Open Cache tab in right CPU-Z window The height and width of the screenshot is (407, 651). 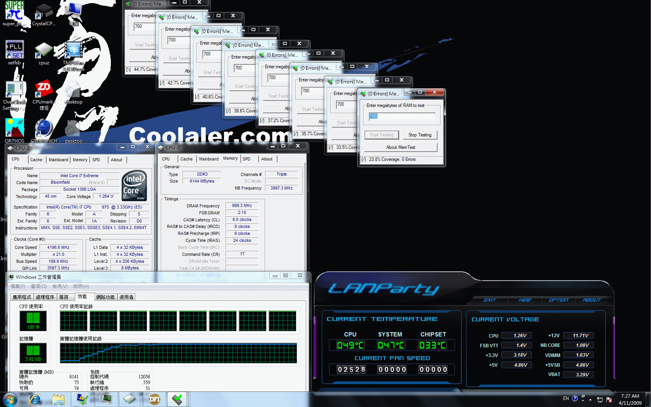[186, 159]
